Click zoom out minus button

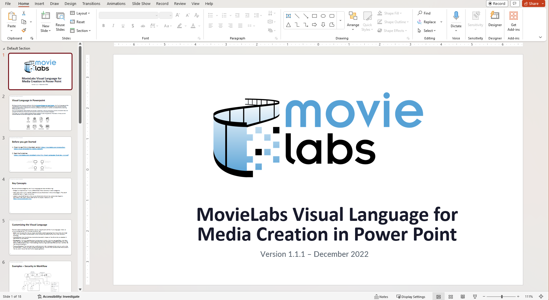pyautogui.click(x=484, y=297)
